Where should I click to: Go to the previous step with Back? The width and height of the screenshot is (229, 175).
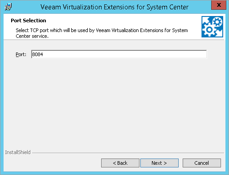(120, 163)
